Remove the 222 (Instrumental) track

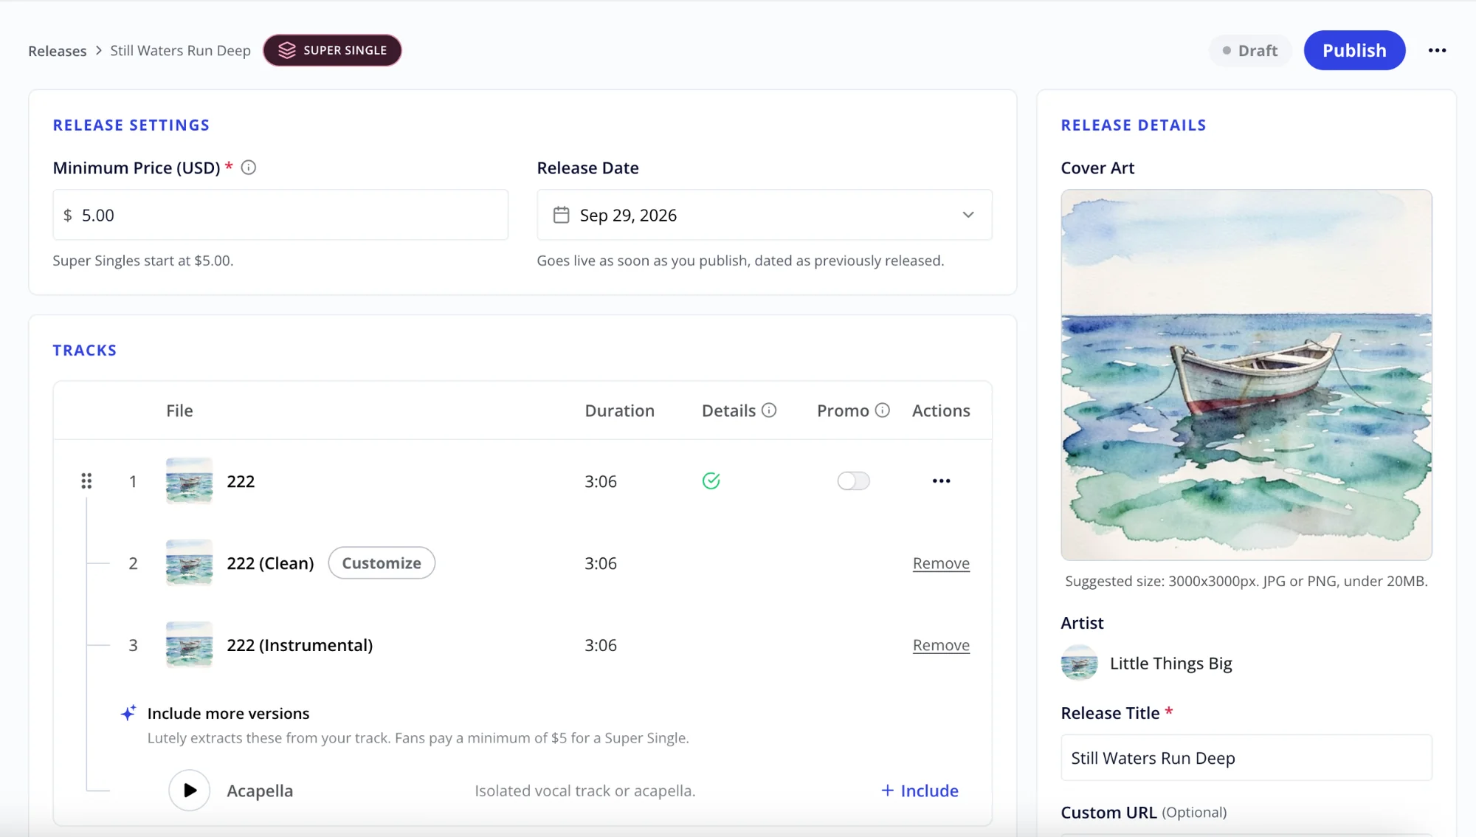(x=941, y=645)
